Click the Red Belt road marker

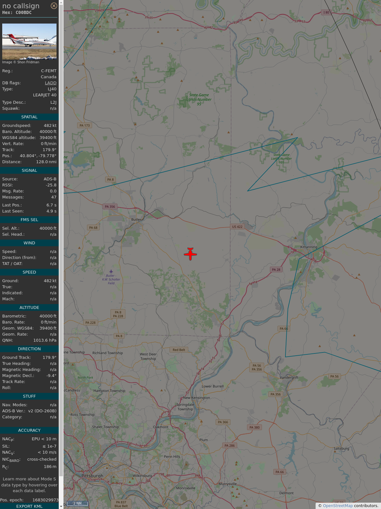click(x=179, y=350)
